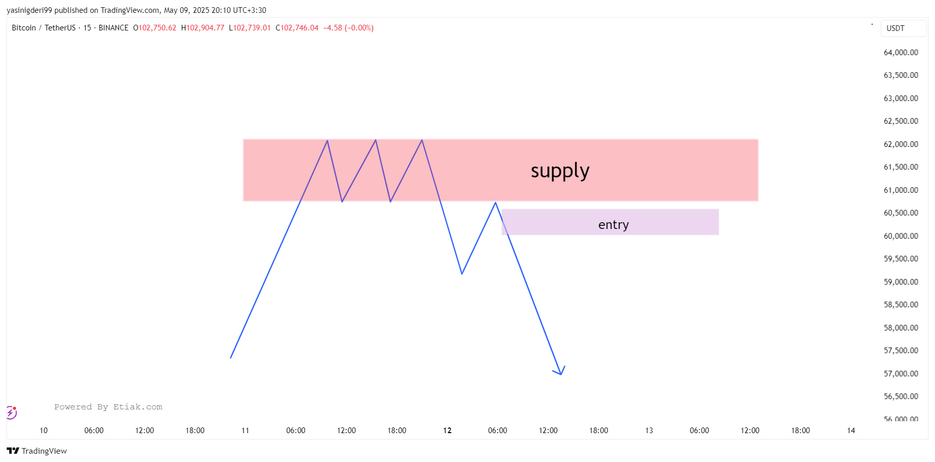Click the TradingView logo at bottom left
935x462 pixels.
37,451
